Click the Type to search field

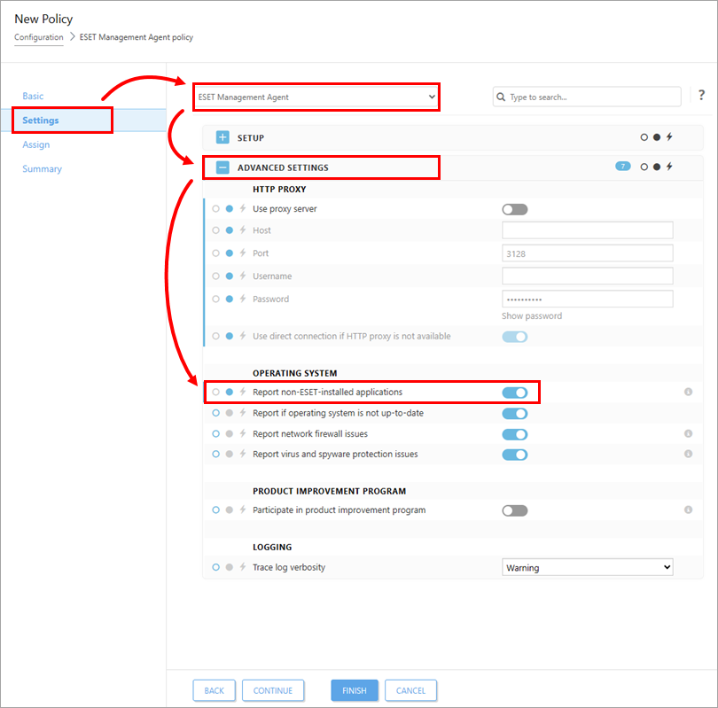(587, 97)
